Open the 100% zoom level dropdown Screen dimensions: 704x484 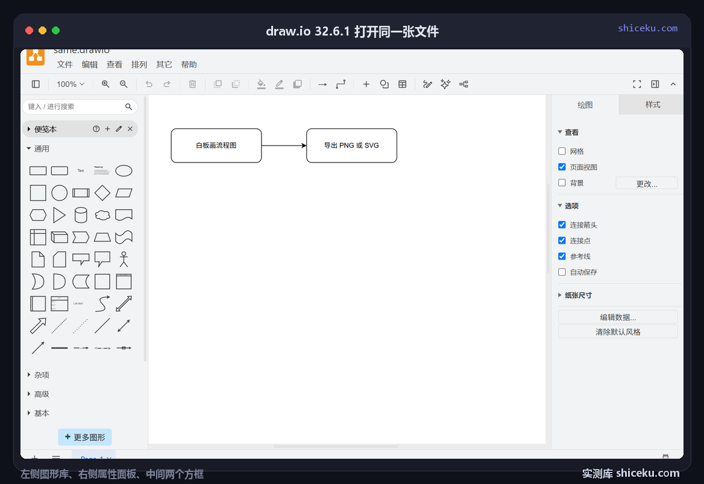[71, 84]
